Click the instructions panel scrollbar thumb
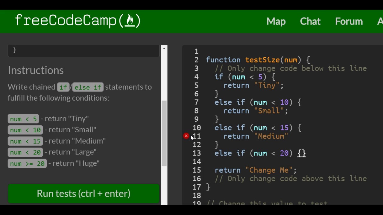This screenshot has height=215, width=383. pyautogui.click(x=164, y=133)
